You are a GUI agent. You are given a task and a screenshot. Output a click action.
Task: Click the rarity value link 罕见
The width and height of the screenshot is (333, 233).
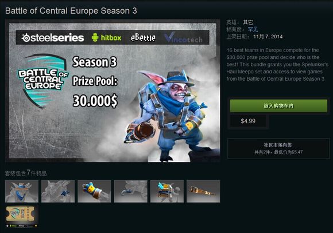pos(253,29)
